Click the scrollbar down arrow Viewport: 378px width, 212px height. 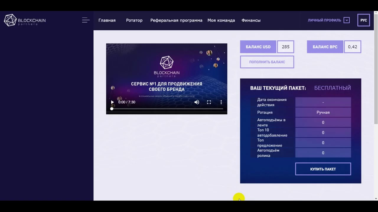[376, 198]
